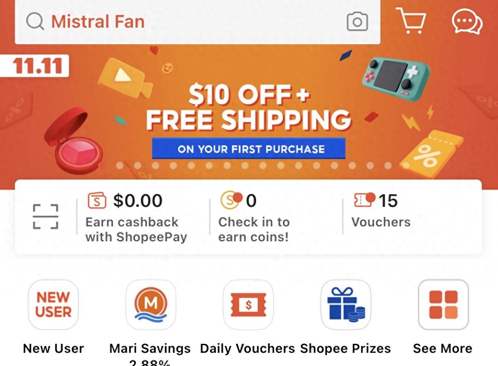
Task: Open the Daily Vouchers icon
Action: point(248,304)
